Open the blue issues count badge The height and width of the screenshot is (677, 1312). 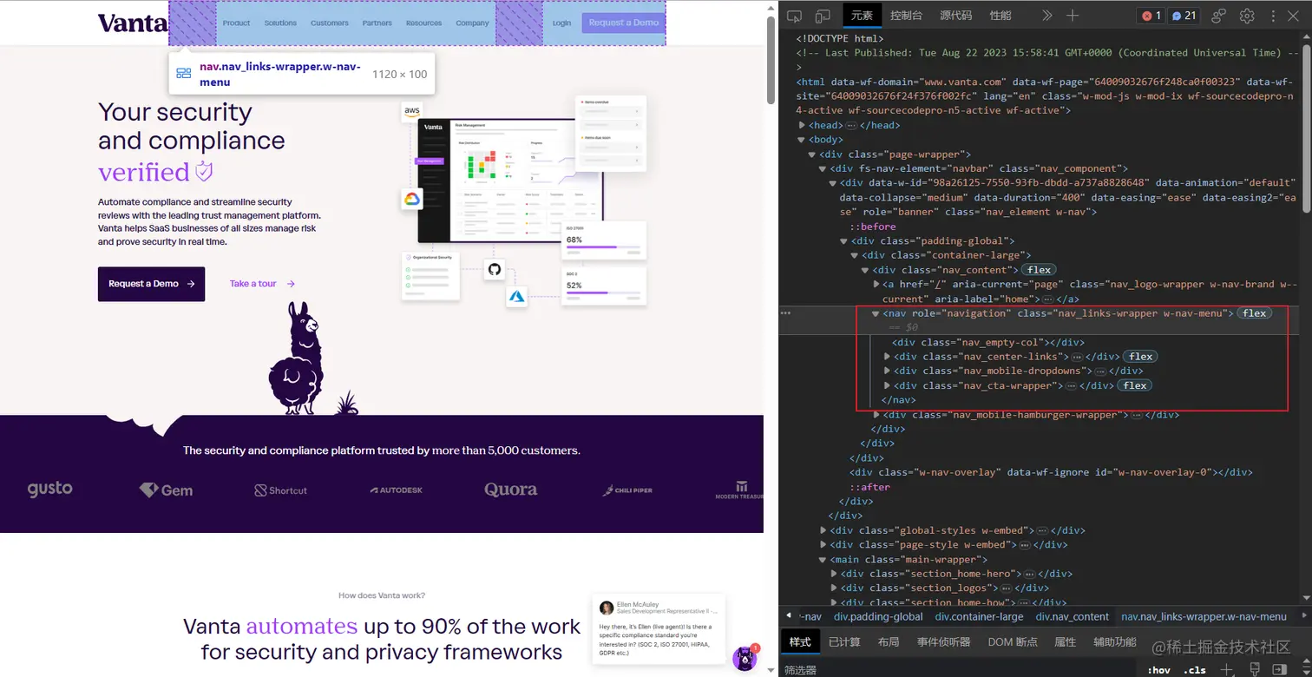click(1184, 16)
